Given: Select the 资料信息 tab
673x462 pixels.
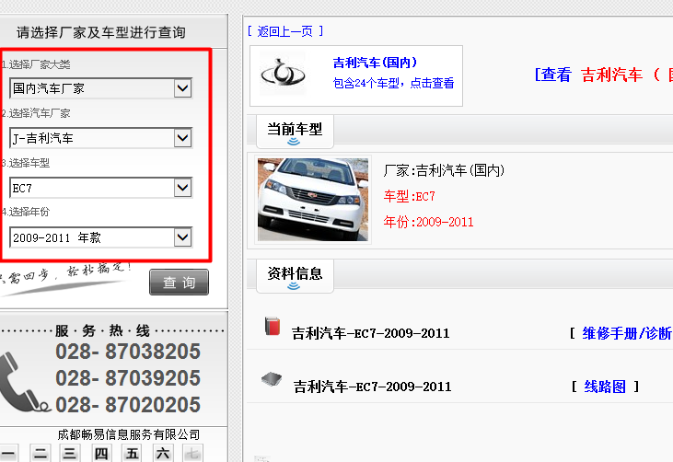Looking at the screenshot, I should click(295, 275).
